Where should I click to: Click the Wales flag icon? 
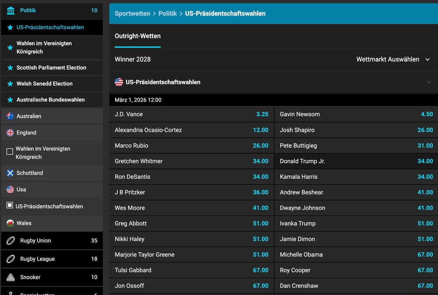pos(10,223)
